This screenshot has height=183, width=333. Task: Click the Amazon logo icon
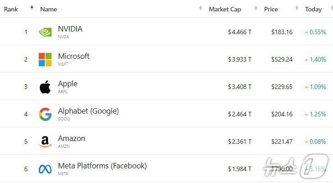[x=45, y=142]
